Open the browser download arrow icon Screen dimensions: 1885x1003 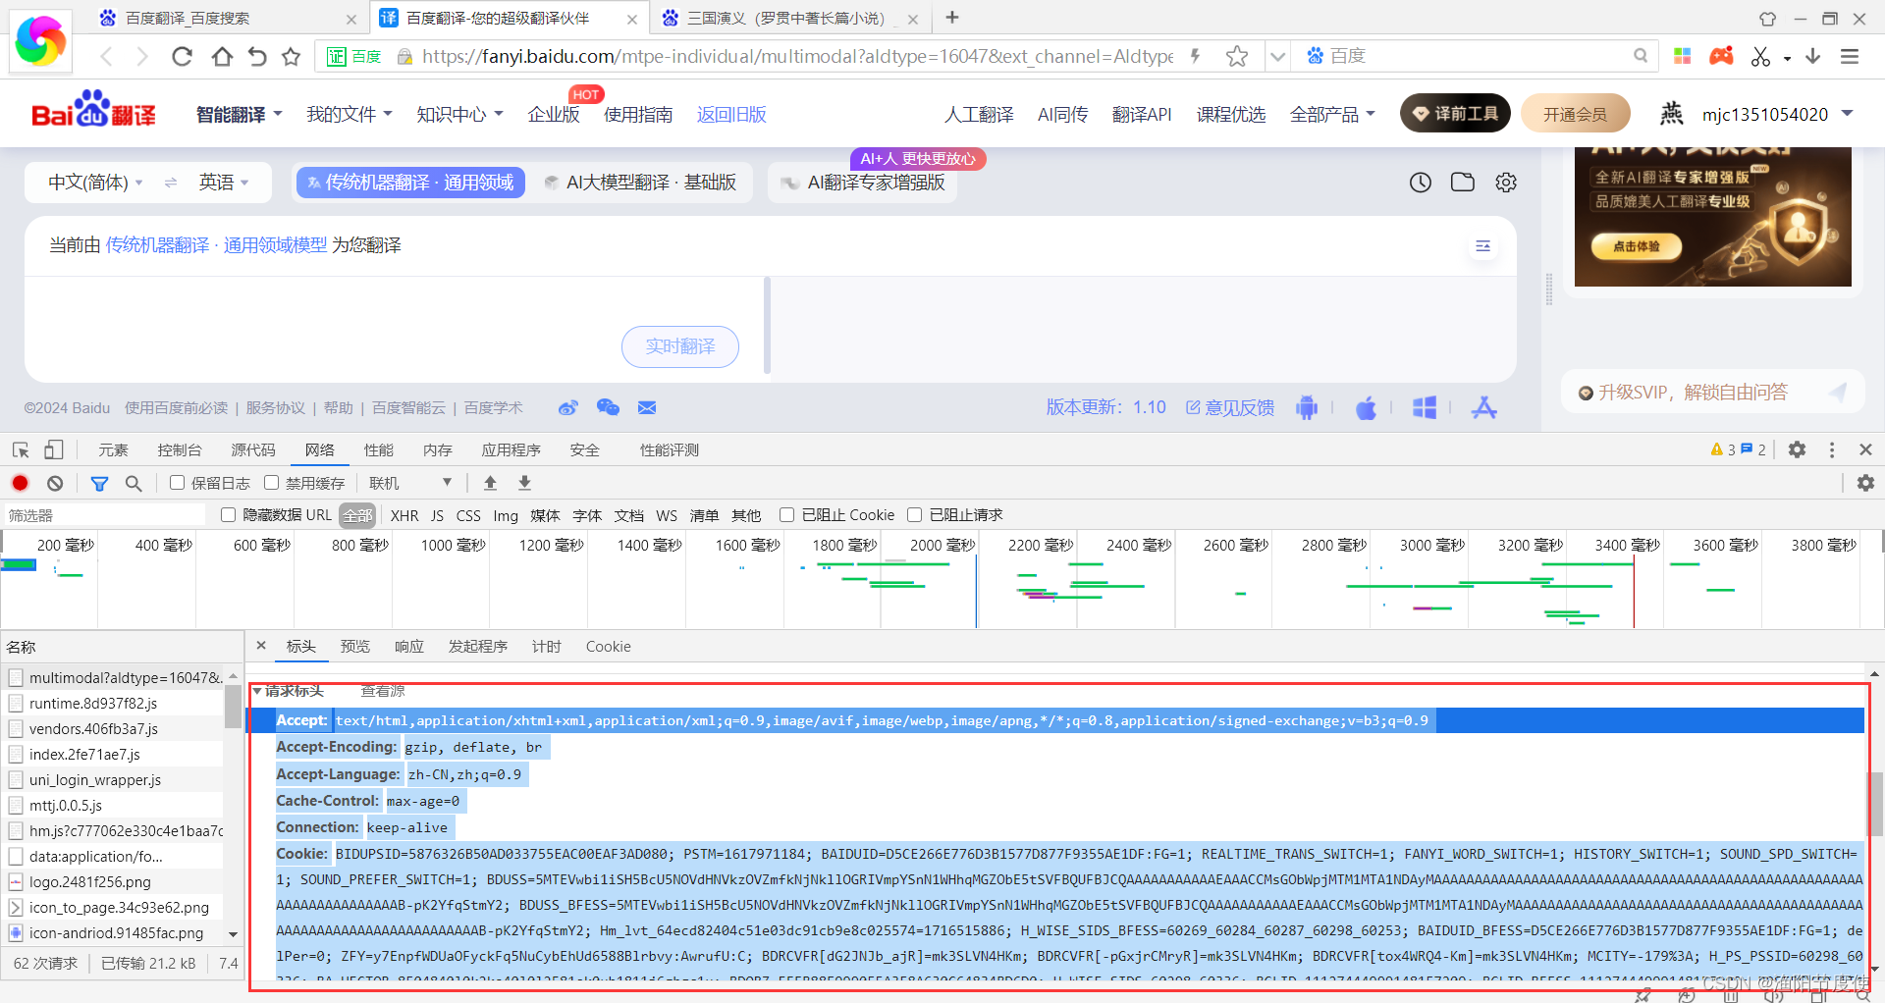[1813, 57]
